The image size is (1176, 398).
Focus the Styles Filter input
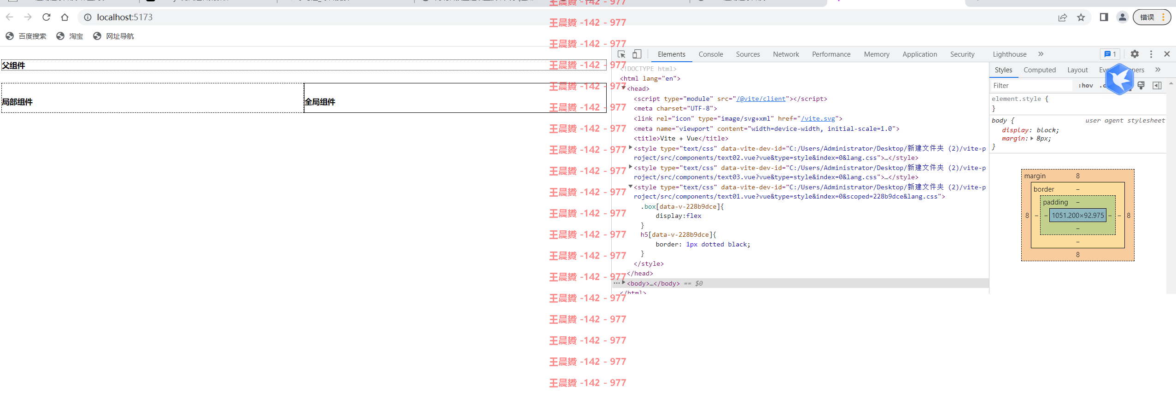pyautogui.click(x=1031, y=85)
